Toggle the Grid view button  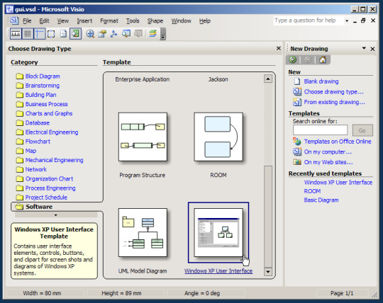tap(28, 34)
